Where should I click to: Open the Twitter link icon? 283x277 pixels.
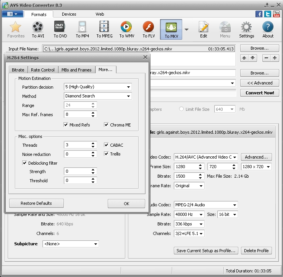[268, 14]
